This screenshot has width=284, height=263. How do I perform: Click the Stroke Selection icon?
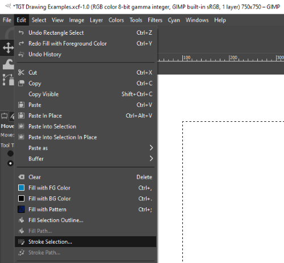click(21, 242)
